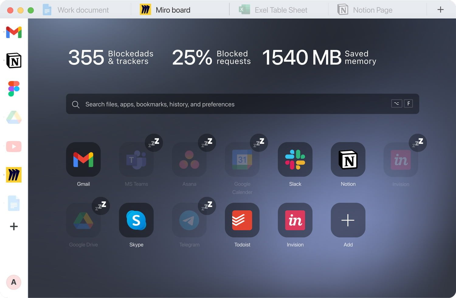Select the Miro icon in the sidebar
Screen dimensions: 456x298
(14, 175)
